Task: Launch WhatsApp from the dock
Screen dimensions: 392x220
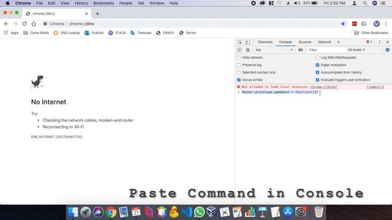Action: point(199,212)
